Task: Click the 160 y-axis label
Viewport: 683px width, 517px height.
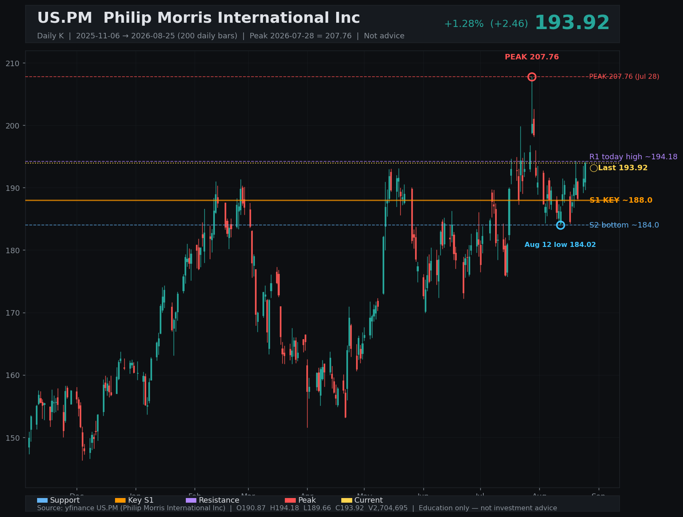Action: pyautogui.click(x=13, y=375)
